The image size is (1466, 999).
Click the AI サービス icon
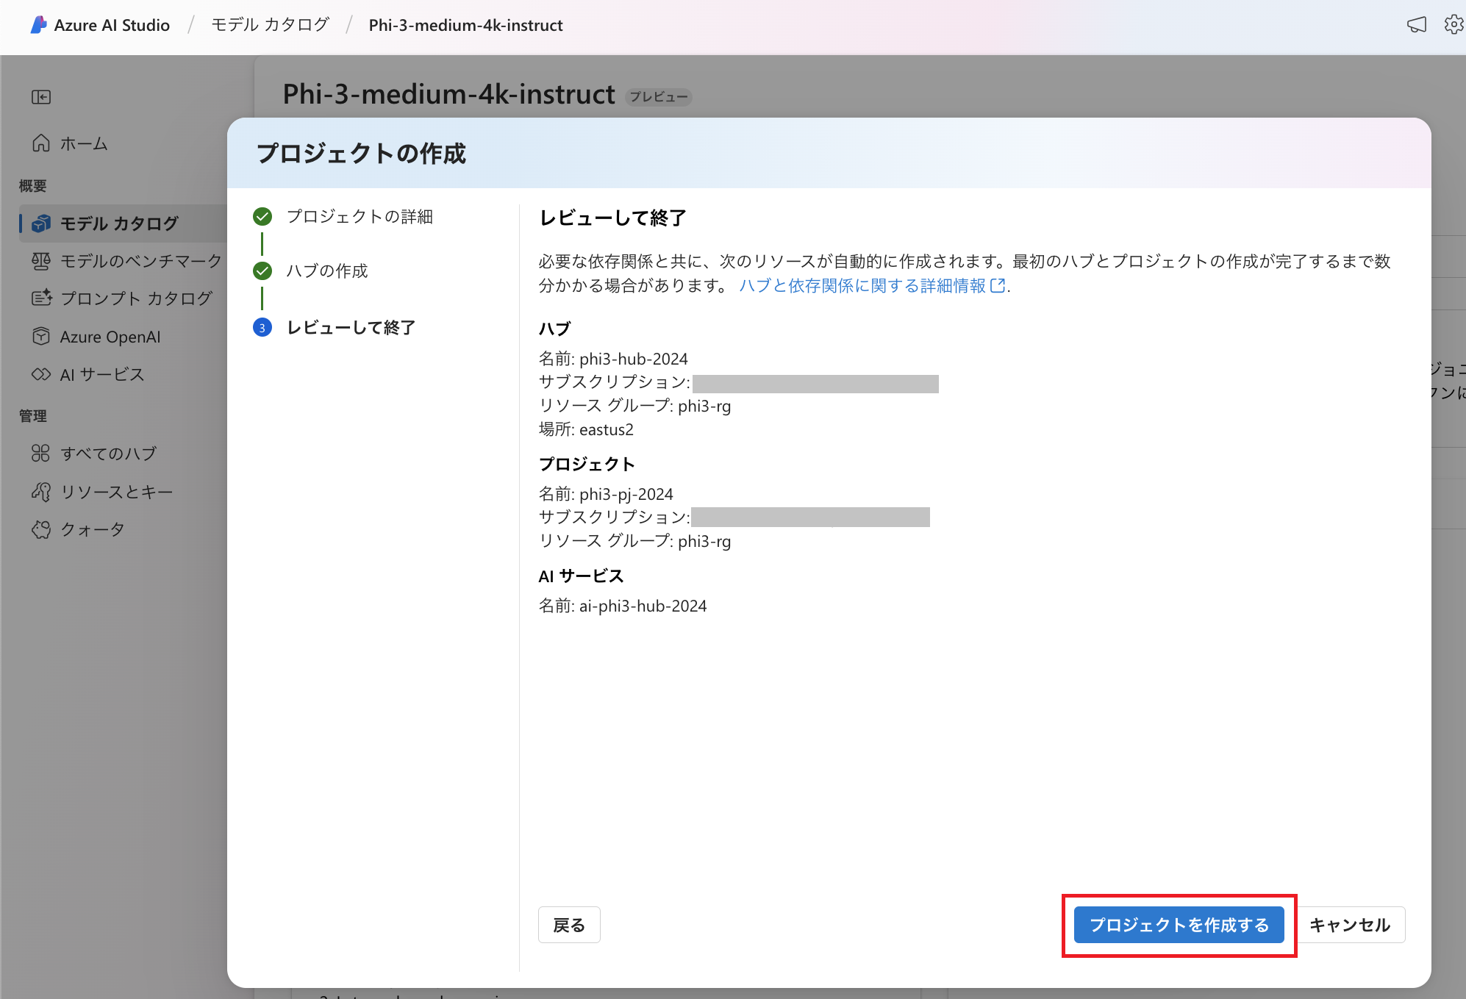[x=41, y=374]
